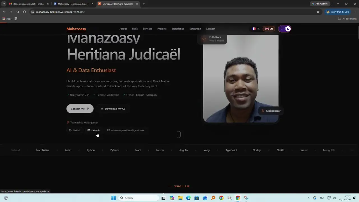The image size is (359, 202).
Task: Click the profile photo
Action: point(241,79)
